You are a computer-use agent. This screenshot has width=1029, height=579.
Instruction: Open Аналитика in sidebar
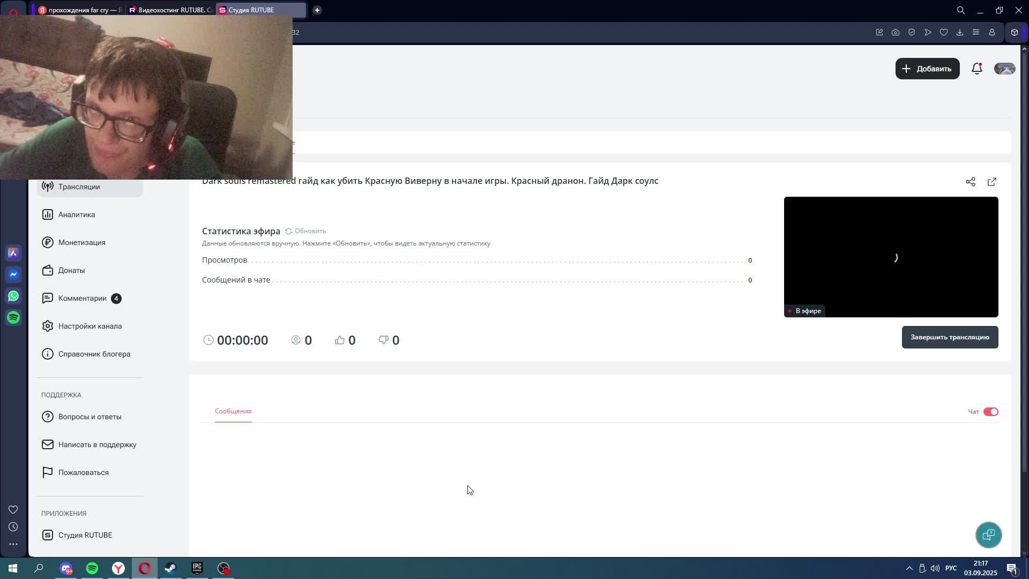tap(77, 214)
